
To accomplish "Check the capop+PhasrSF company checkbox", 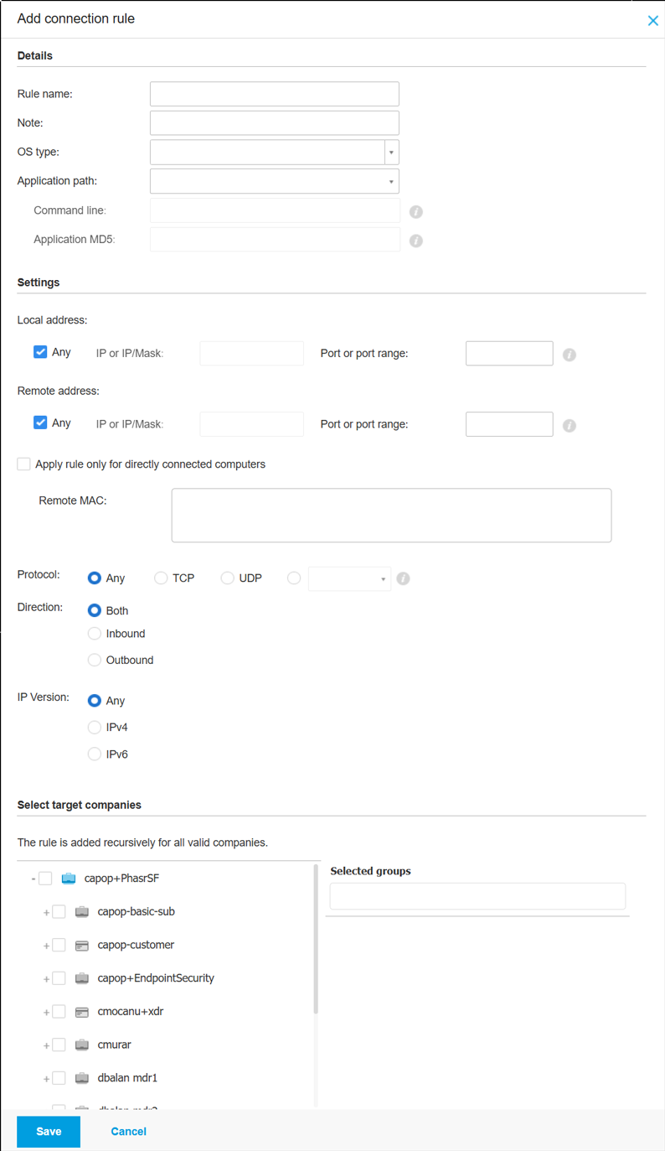I will 45,879.
